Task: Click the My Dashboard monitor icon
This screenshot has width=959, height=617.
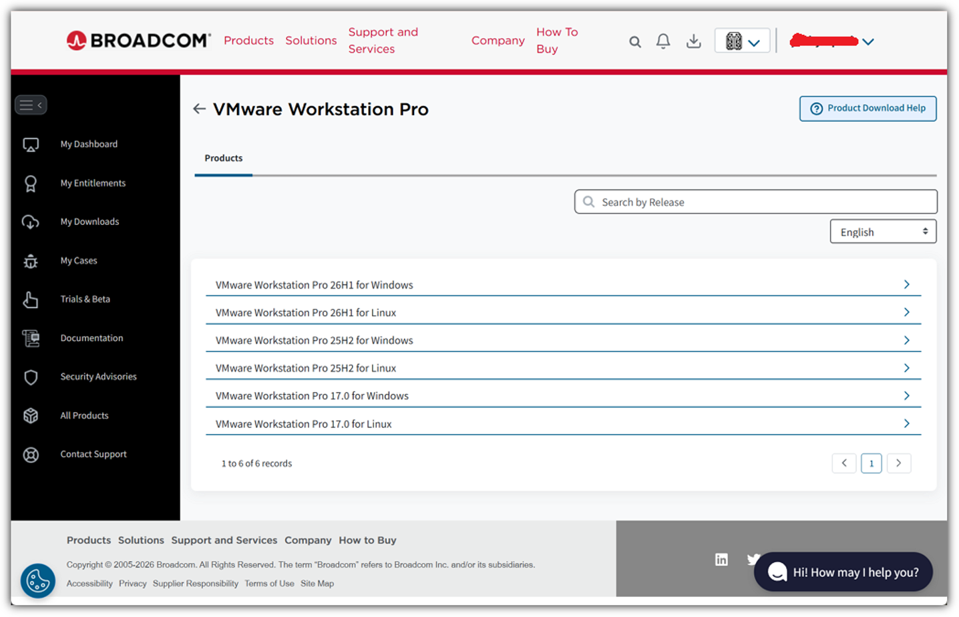Action: [x=31, y=144]
